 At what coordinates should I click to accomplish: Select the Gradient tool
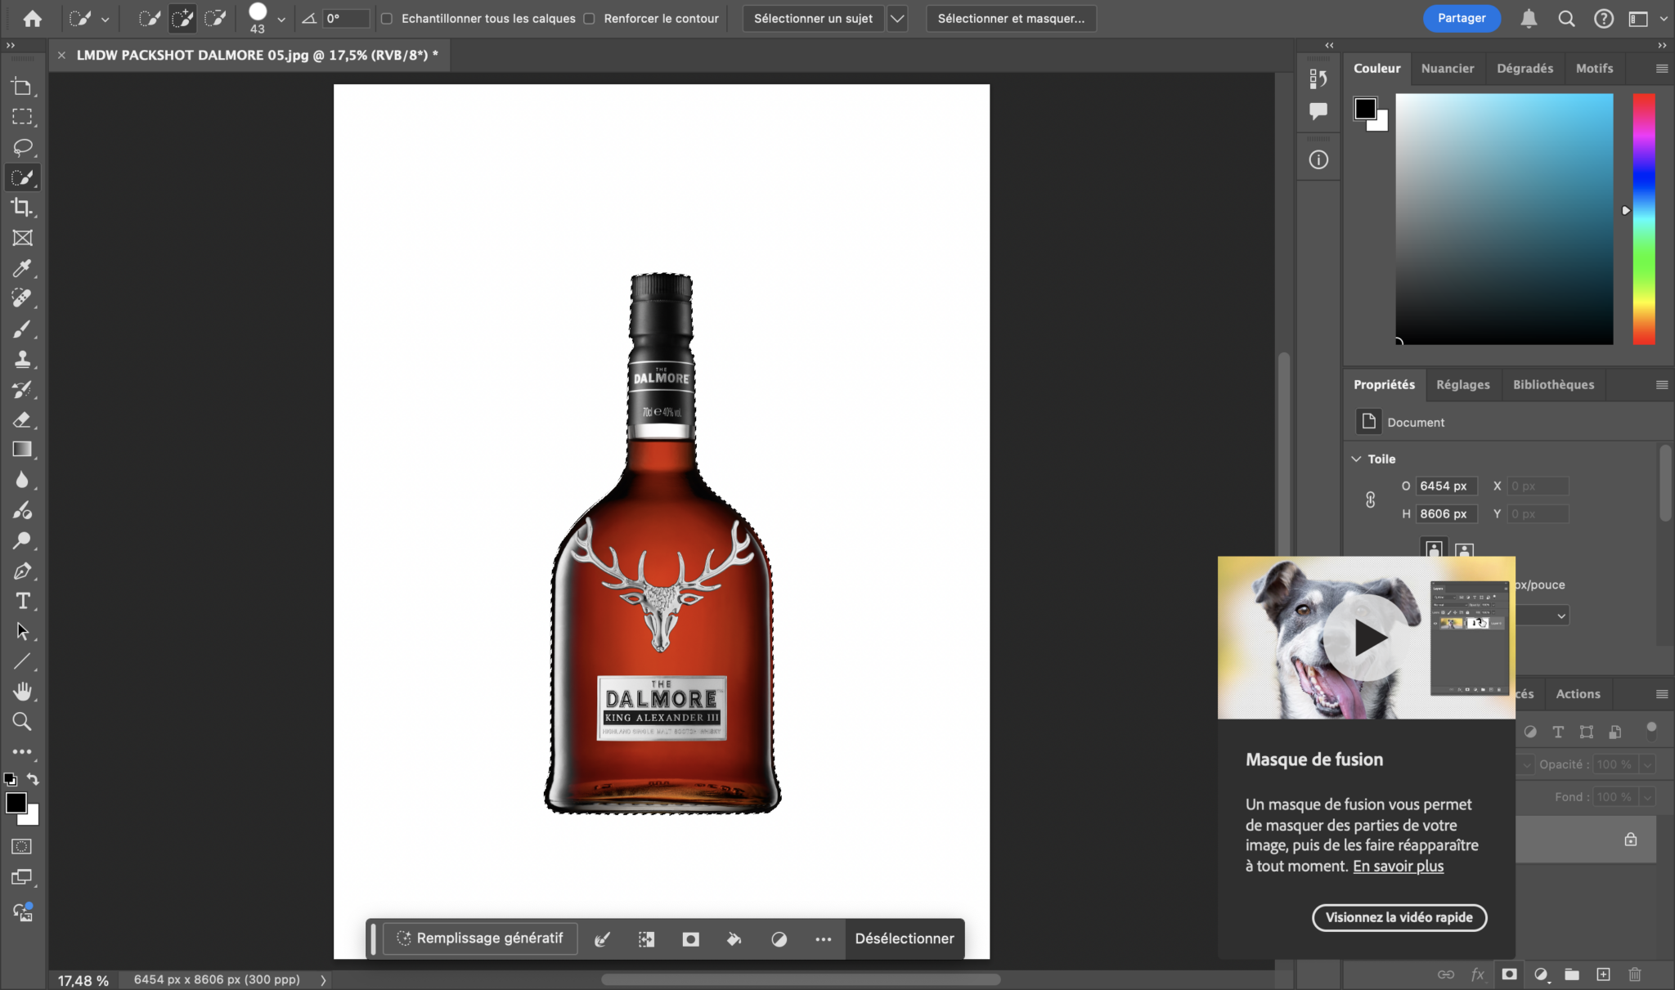click(22, 450)
